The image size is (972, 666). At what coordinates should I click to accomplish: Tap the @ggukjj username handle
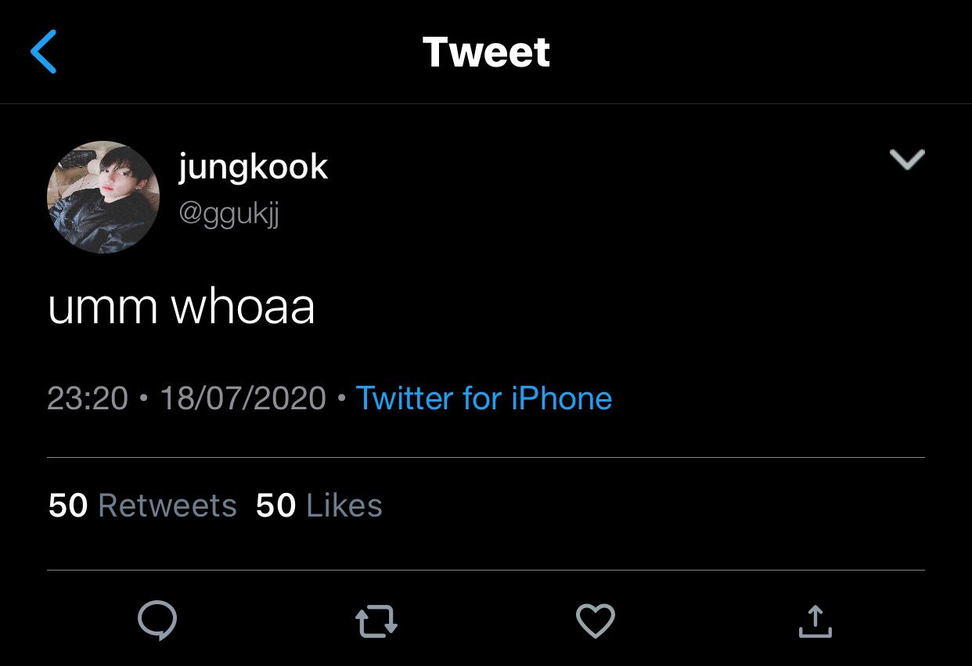229,213
